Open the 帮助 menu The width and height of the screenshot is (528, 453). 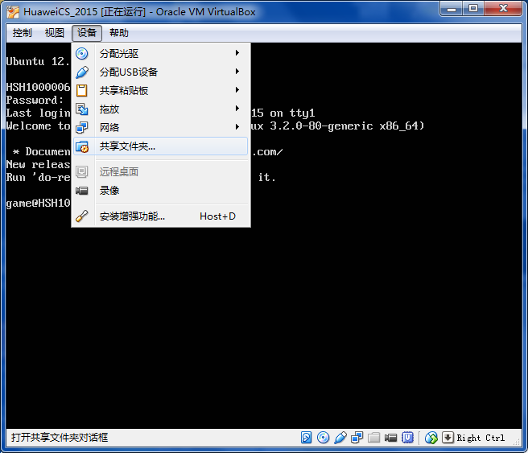point(119,33)
